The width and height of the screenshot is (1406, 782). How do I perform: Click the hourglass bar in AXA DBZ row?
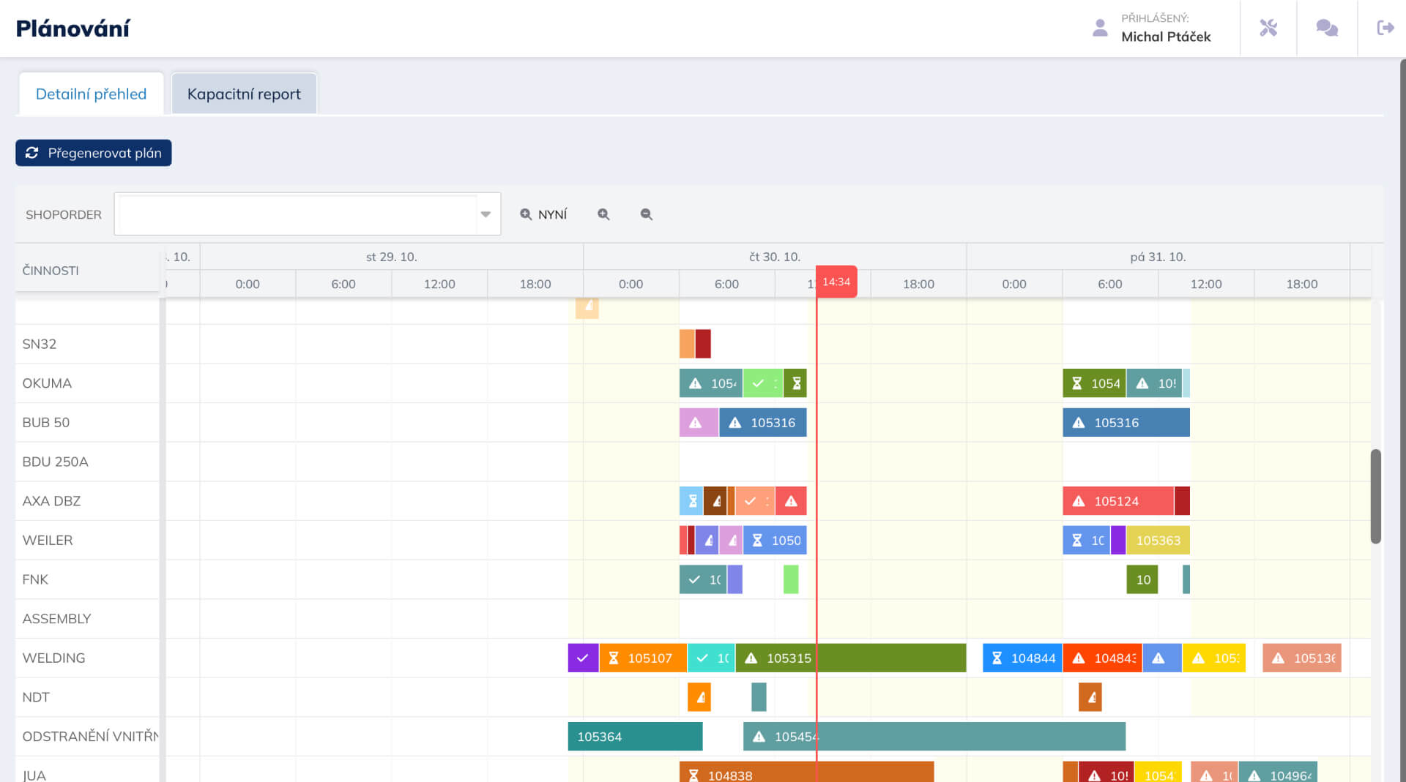coord(691,501)
